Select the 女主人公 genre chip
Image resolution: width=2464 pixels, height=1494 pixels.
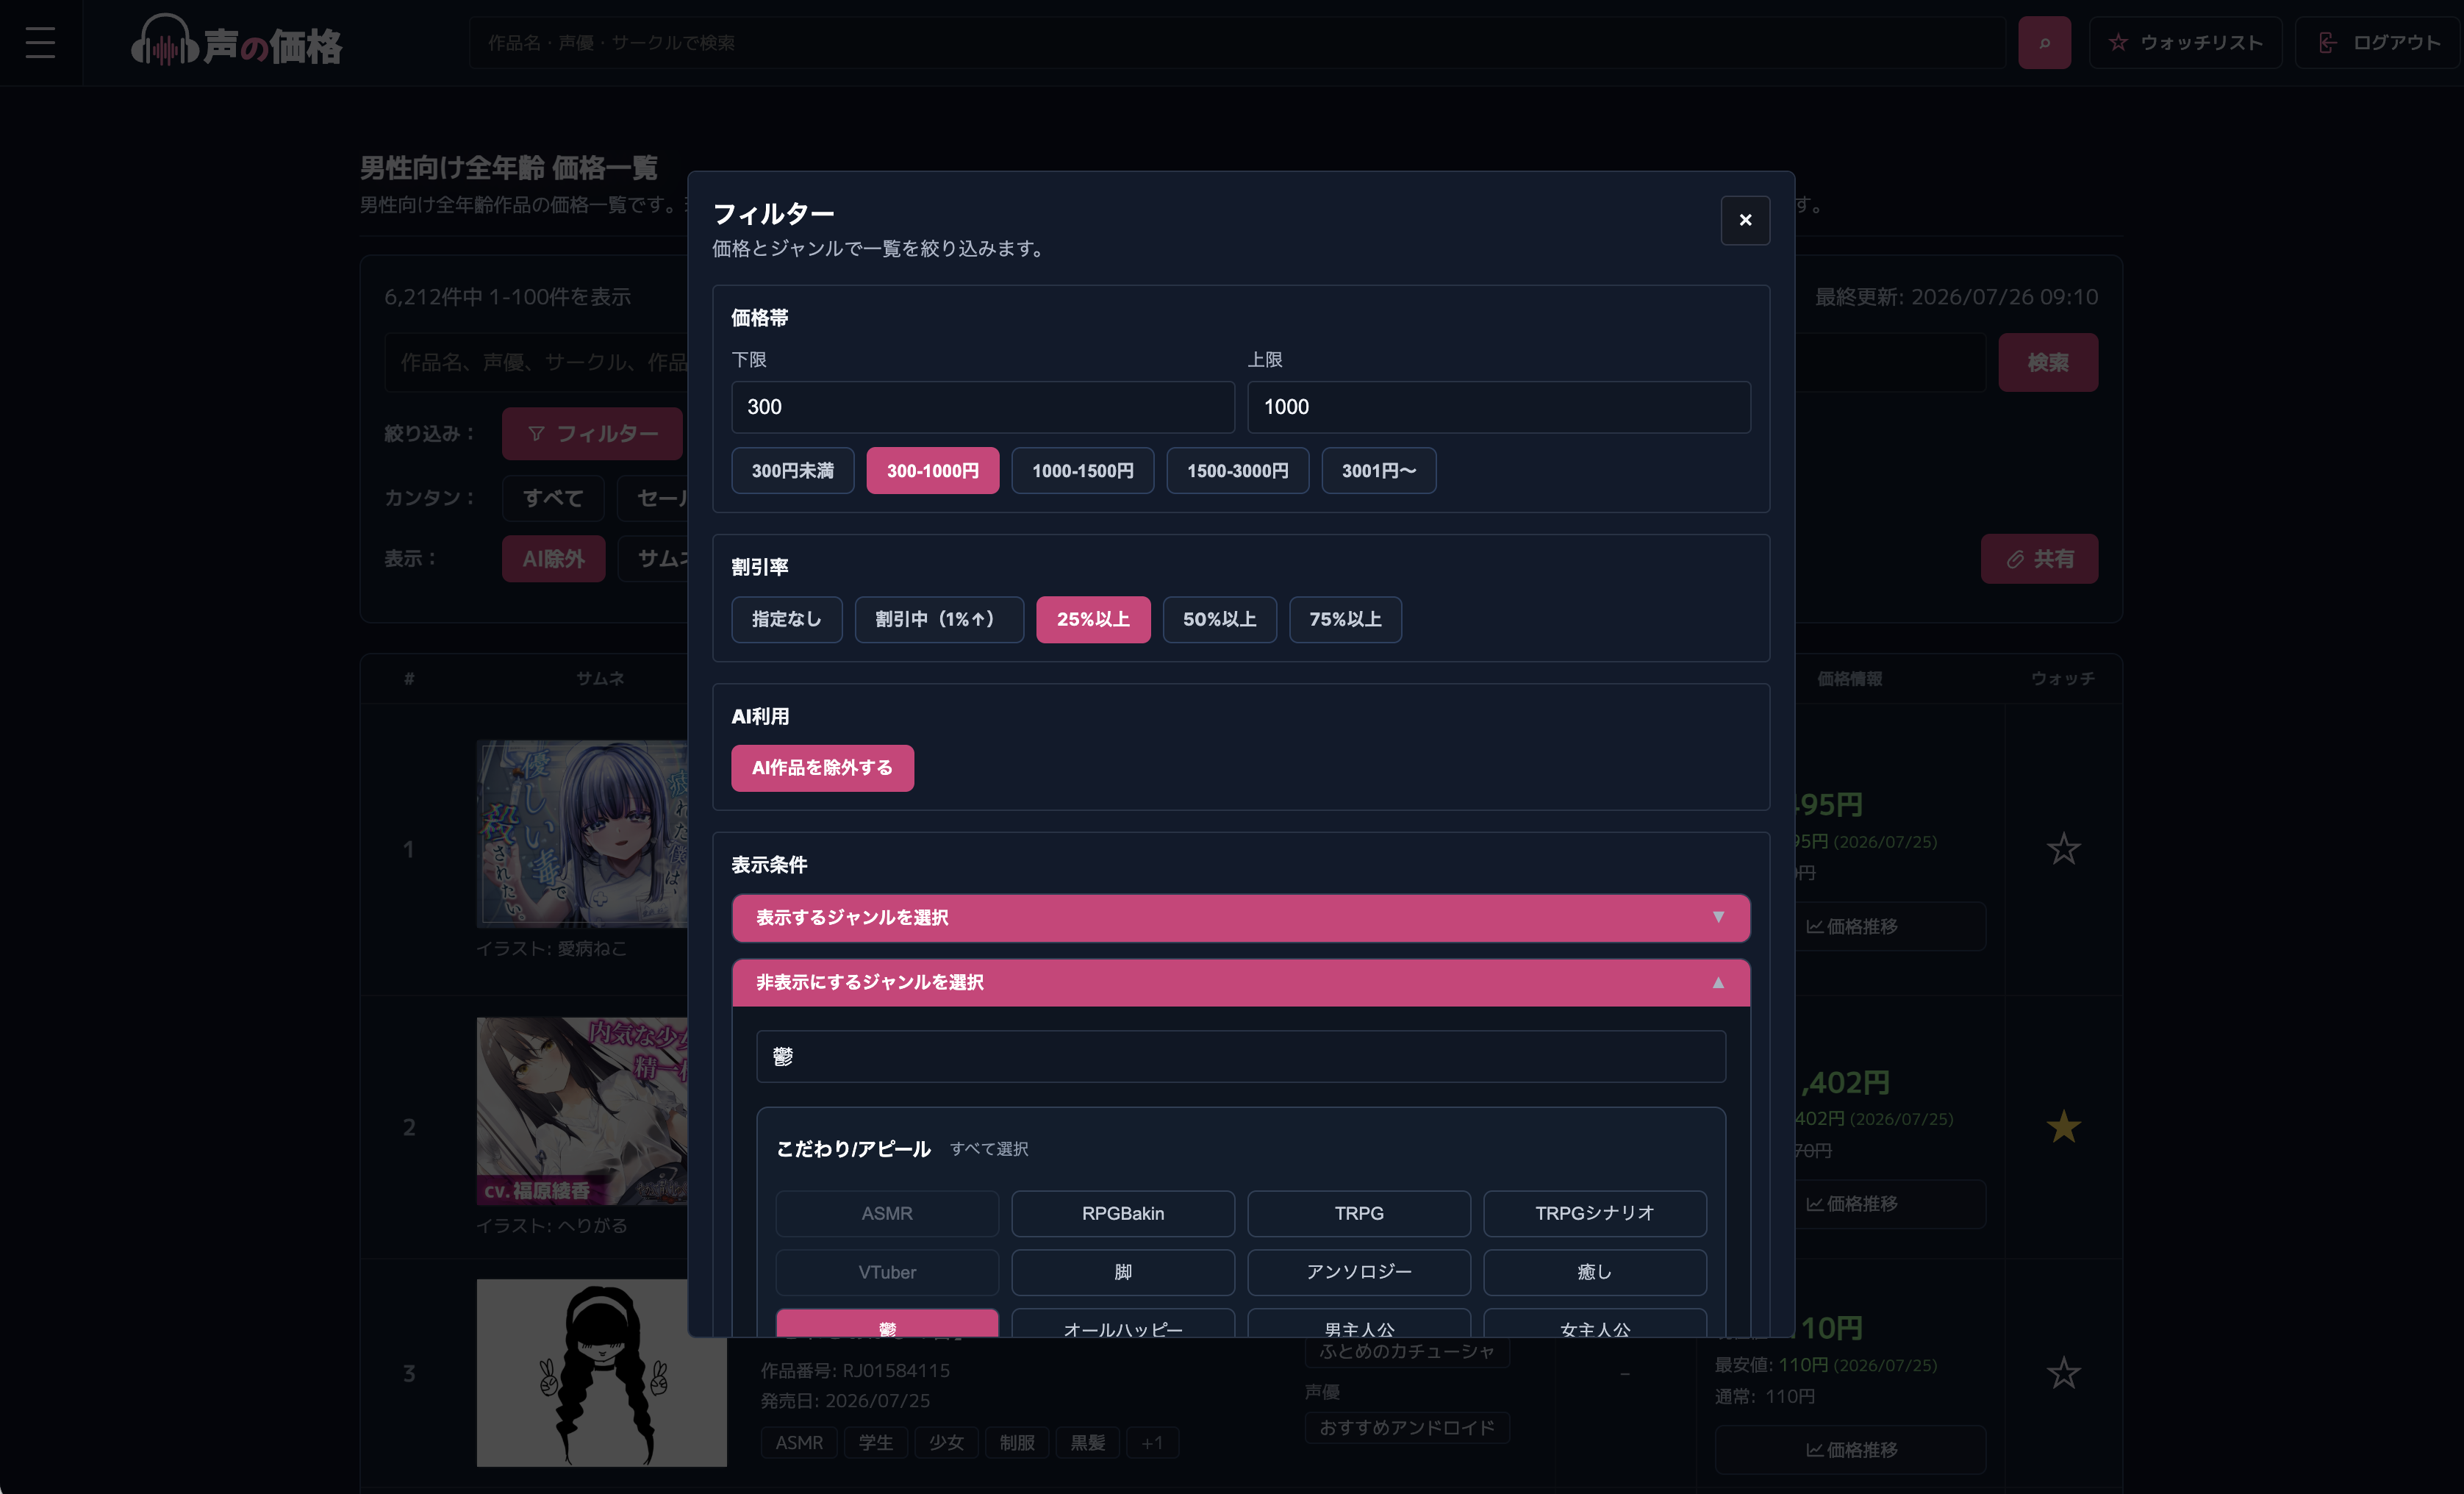point(1595,1323)
